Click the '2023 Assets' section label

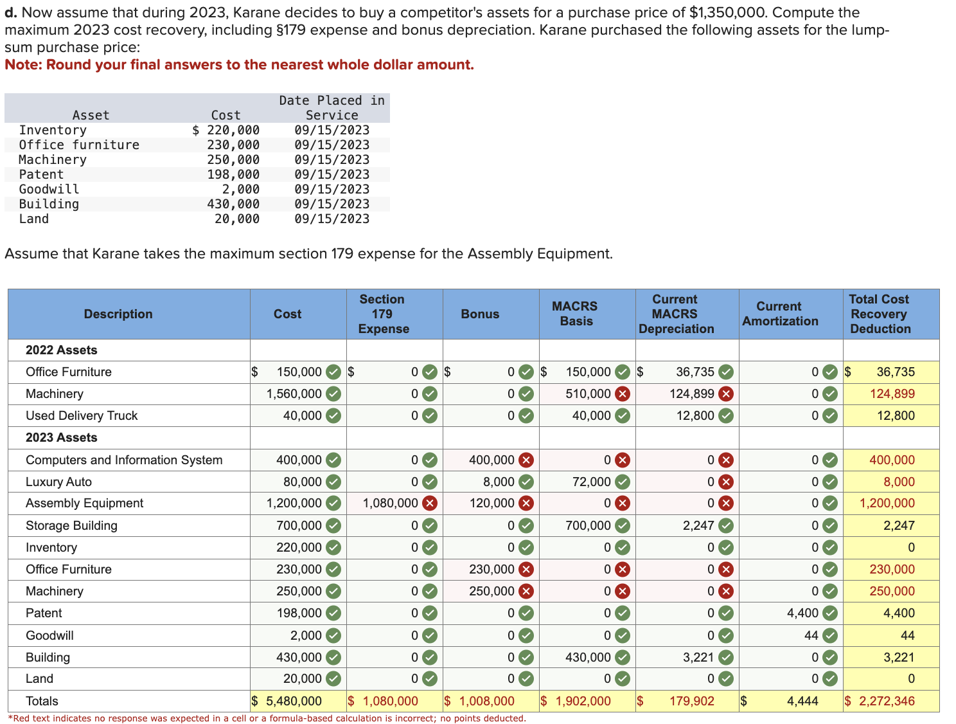[x=62, y=437]
